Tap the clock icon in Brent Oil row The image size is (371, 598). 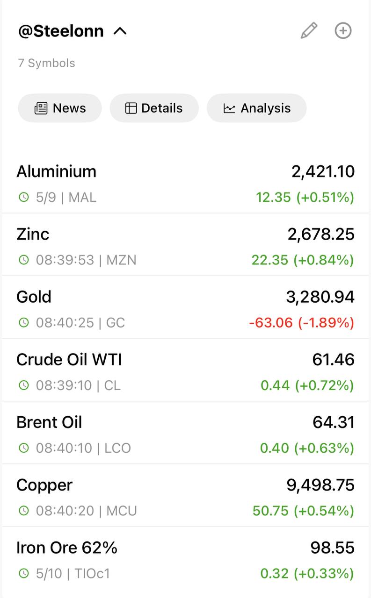(23, 448)
